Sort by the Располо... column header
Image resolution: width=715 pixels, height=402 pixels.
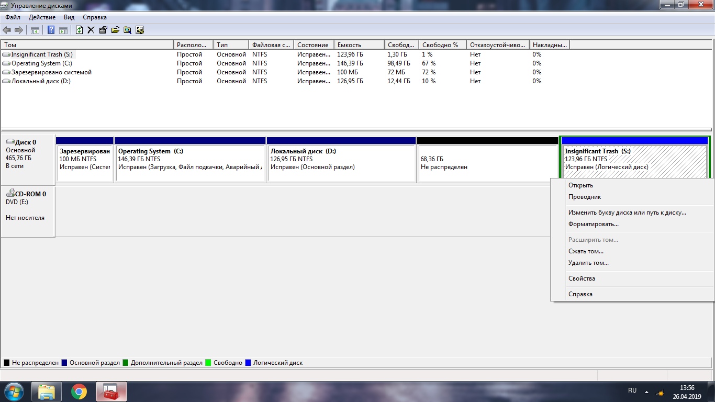pos(193,45)
